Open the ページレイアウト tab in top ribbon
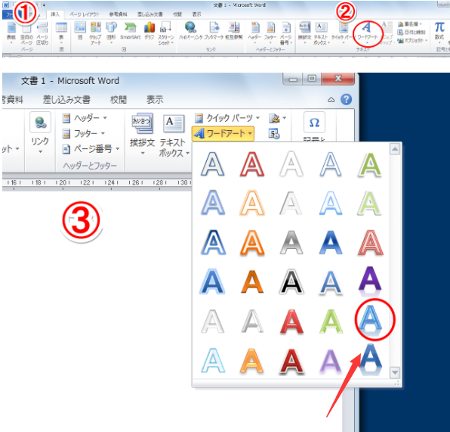Image resolution: width=450 pixels, height=432 pixels. (84, 14)
